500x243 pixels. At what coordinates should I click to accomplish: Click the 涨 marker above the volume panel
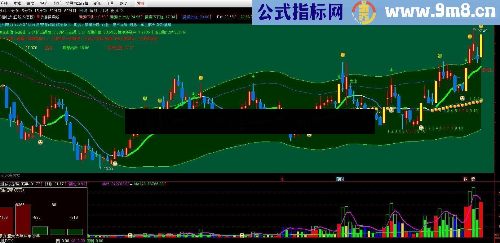(465, 179)
